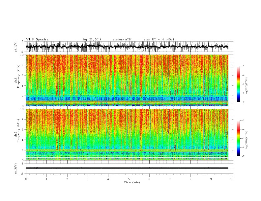Viewport: 261px width, 201px height.
Task: Select the upper colorbar's log(PSD) label
Action: click(246, 86)
